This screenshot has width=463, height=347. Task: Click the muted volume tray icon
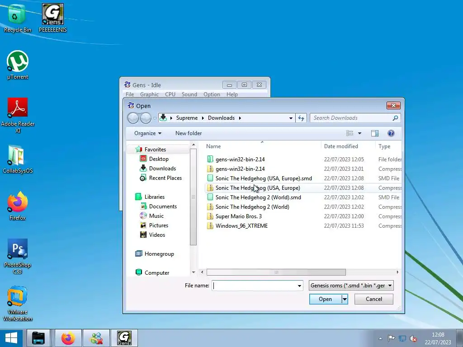pyautogui.click(x=413, y=338)
